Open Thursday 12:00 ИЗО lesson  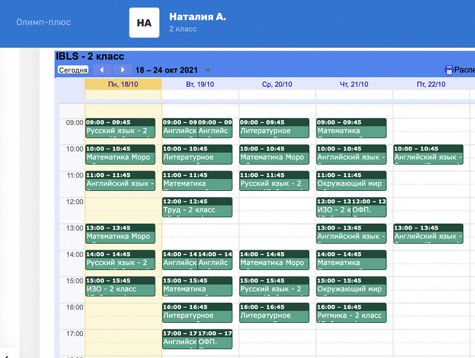(x=334, y=207)
